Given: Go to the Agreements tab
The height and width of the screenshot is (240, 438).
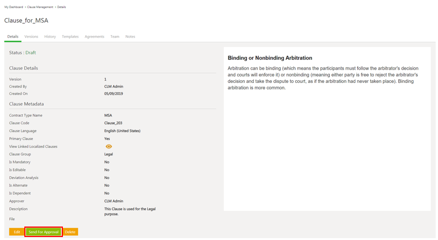Looking at the screenshot, I should (94, 37).
